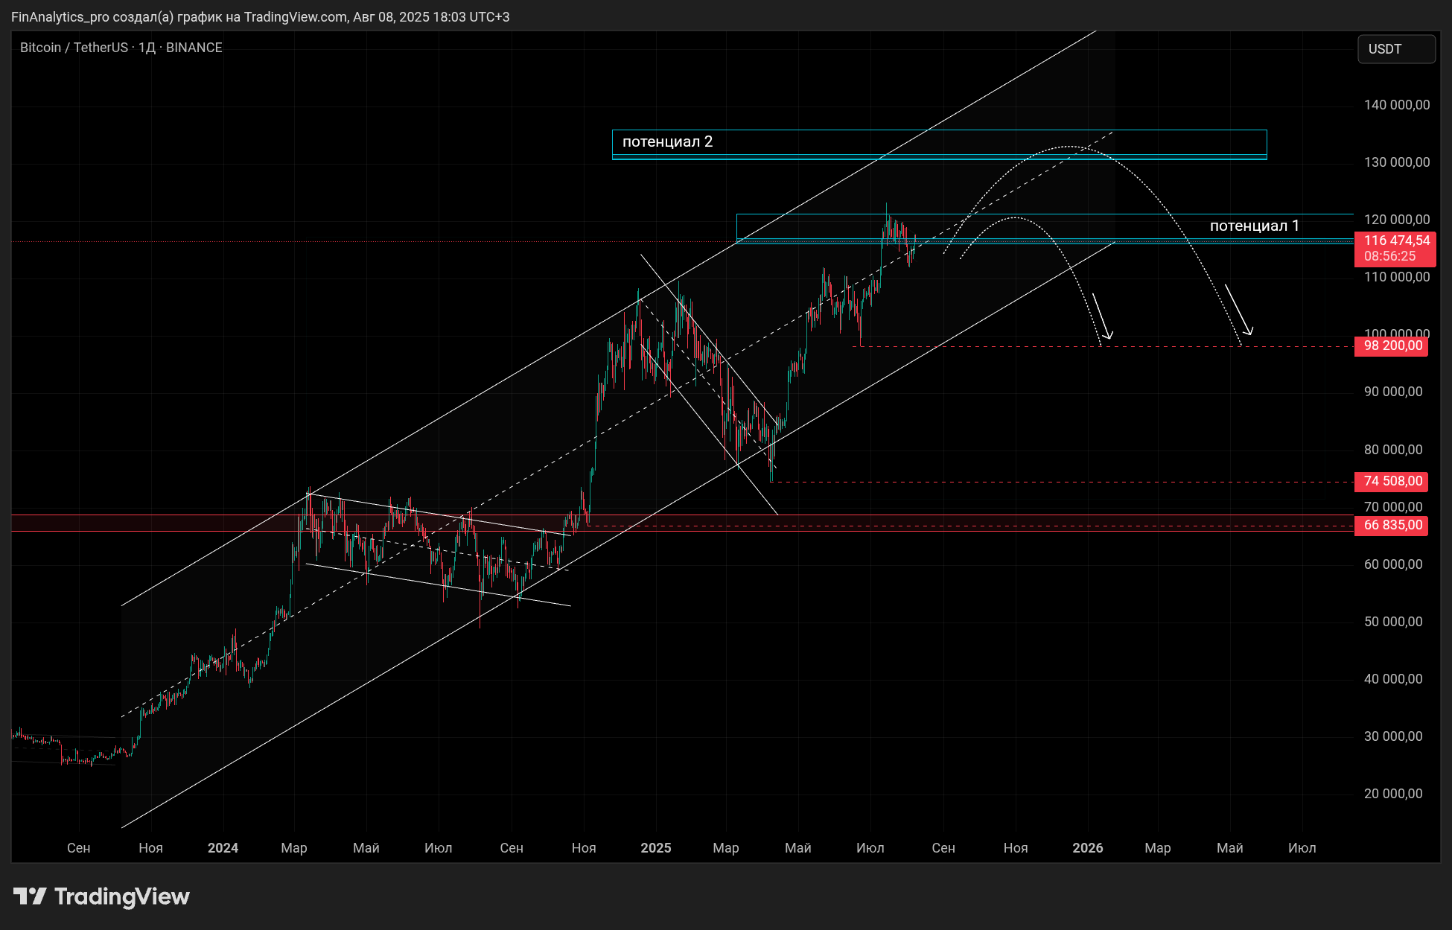1452x930 pixels.
Task: Click the 30 000,00 price axis value
Action: 1392,736
